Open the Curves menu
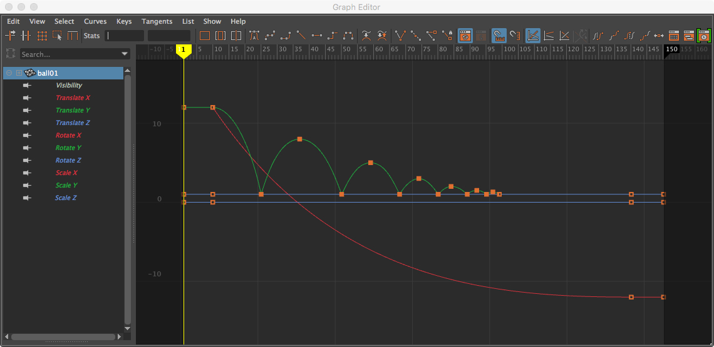714x347 pixels. pos(95,21)
